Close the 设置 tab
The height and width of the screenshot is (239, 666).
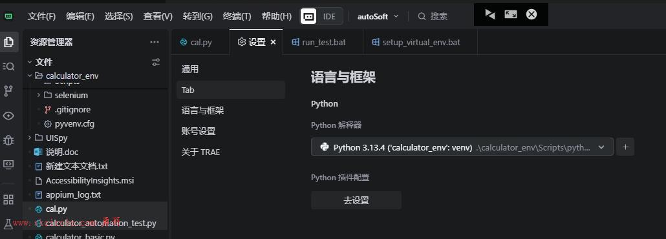(273, 42)
